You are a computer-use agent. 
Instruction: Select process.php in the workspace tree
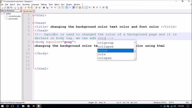tap(13, 19)
